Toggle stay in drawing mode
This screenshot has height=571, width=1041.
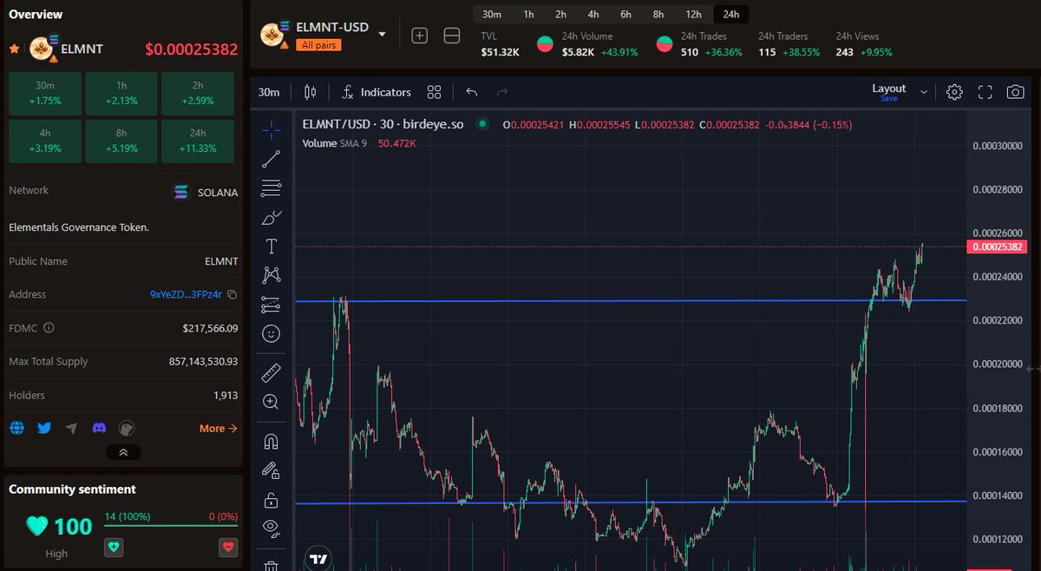pyautogui.click(x=271, y=470)
